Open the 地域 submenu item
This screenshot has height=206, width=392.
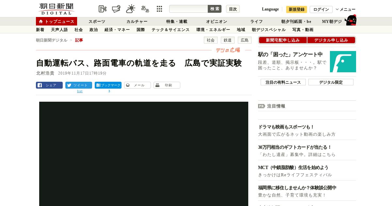click(x=241, y=29)
